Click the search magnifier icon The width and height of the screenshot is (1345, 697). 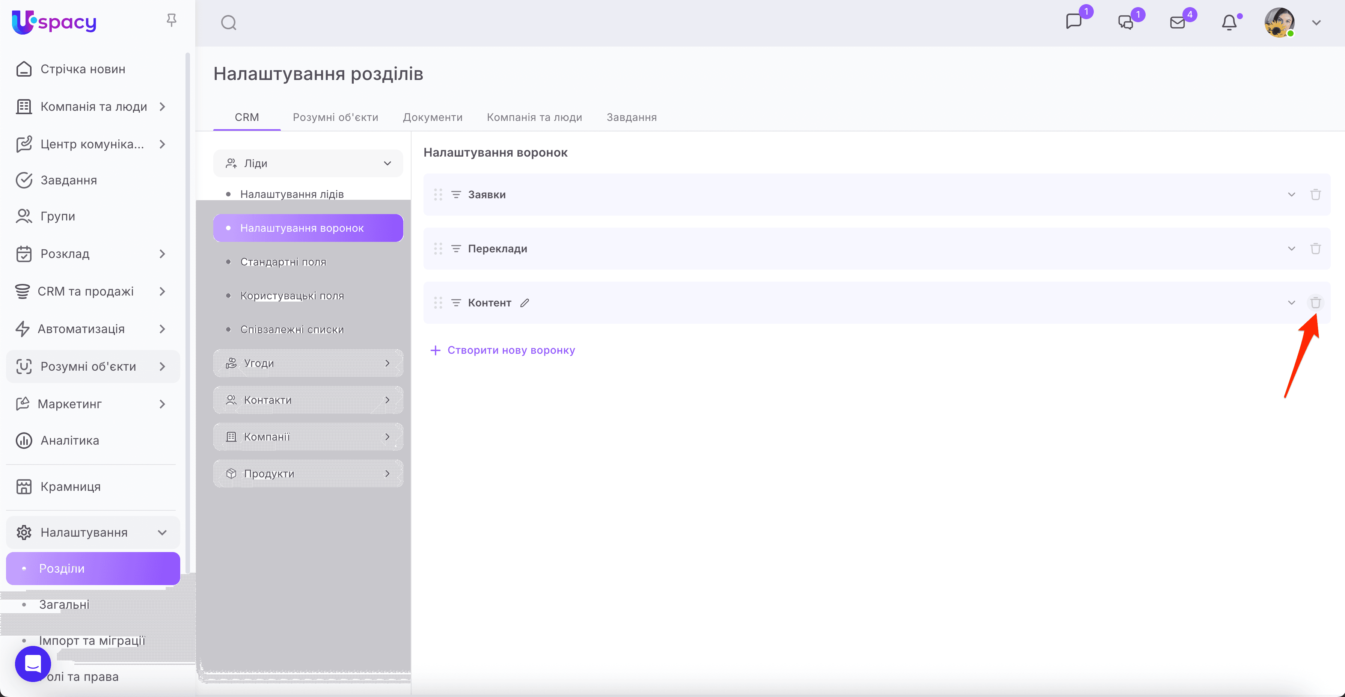tap(228, 23)
